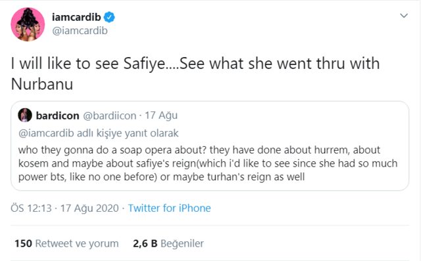This screenshot has height=261, width=421.
Task: Open the quoted tweet body text
Action: coord(208,163)
